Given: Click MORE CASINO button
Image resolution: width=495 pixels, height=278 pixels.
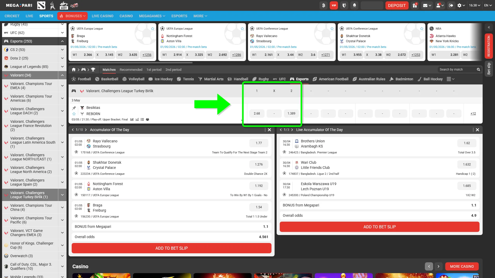Looking at the screenshot, I should point(462,266).
